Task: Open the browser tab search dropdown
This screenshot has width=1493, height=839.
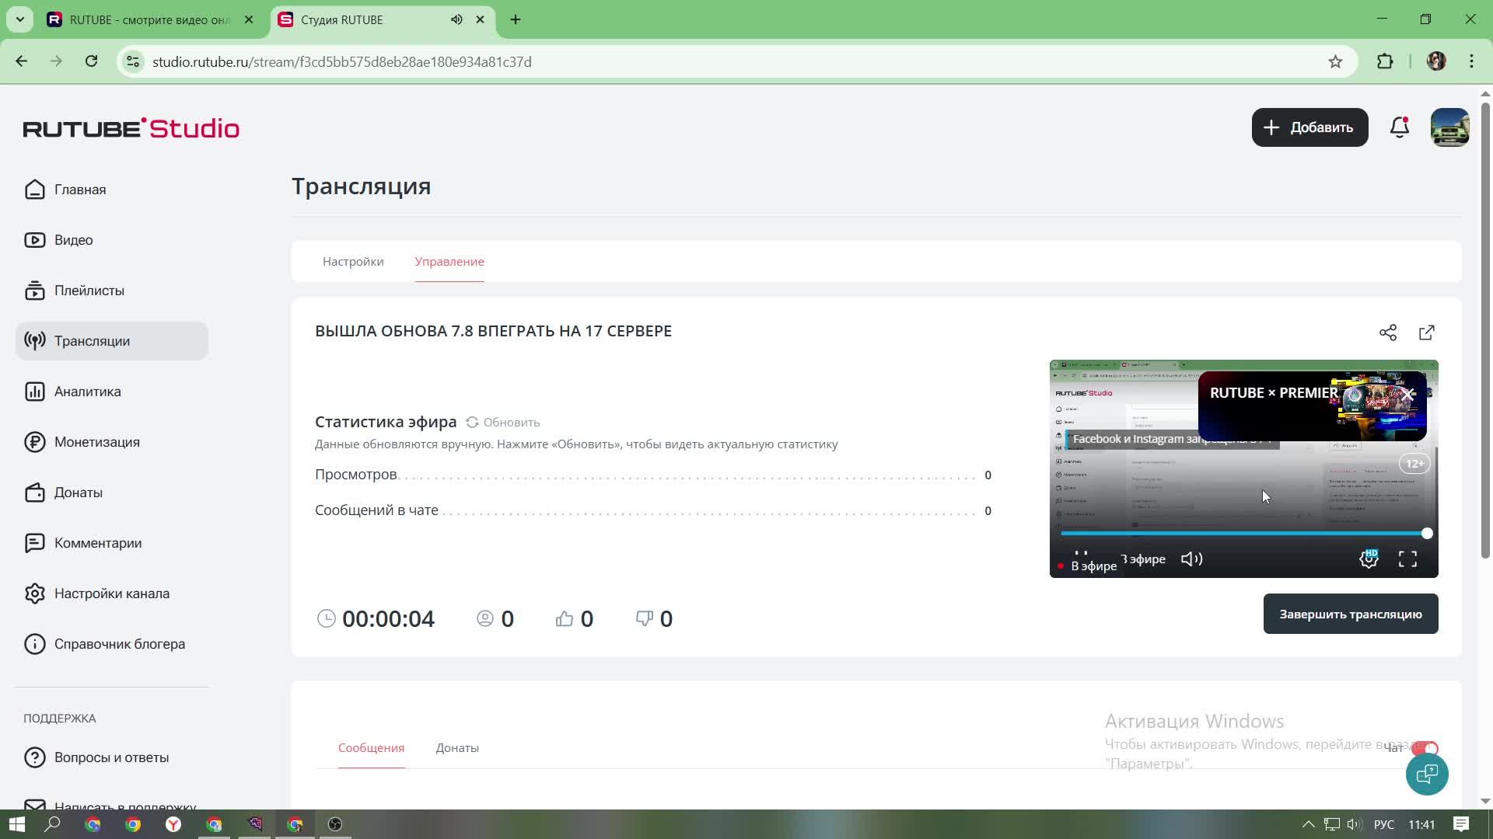Action: (19, 19)
